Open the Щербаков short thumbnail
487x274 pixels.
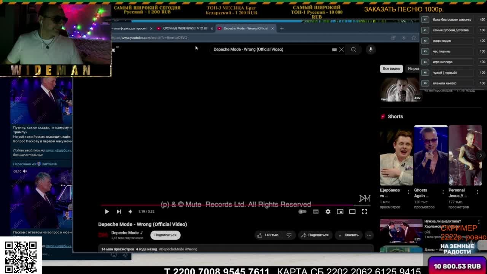[396, 155]
